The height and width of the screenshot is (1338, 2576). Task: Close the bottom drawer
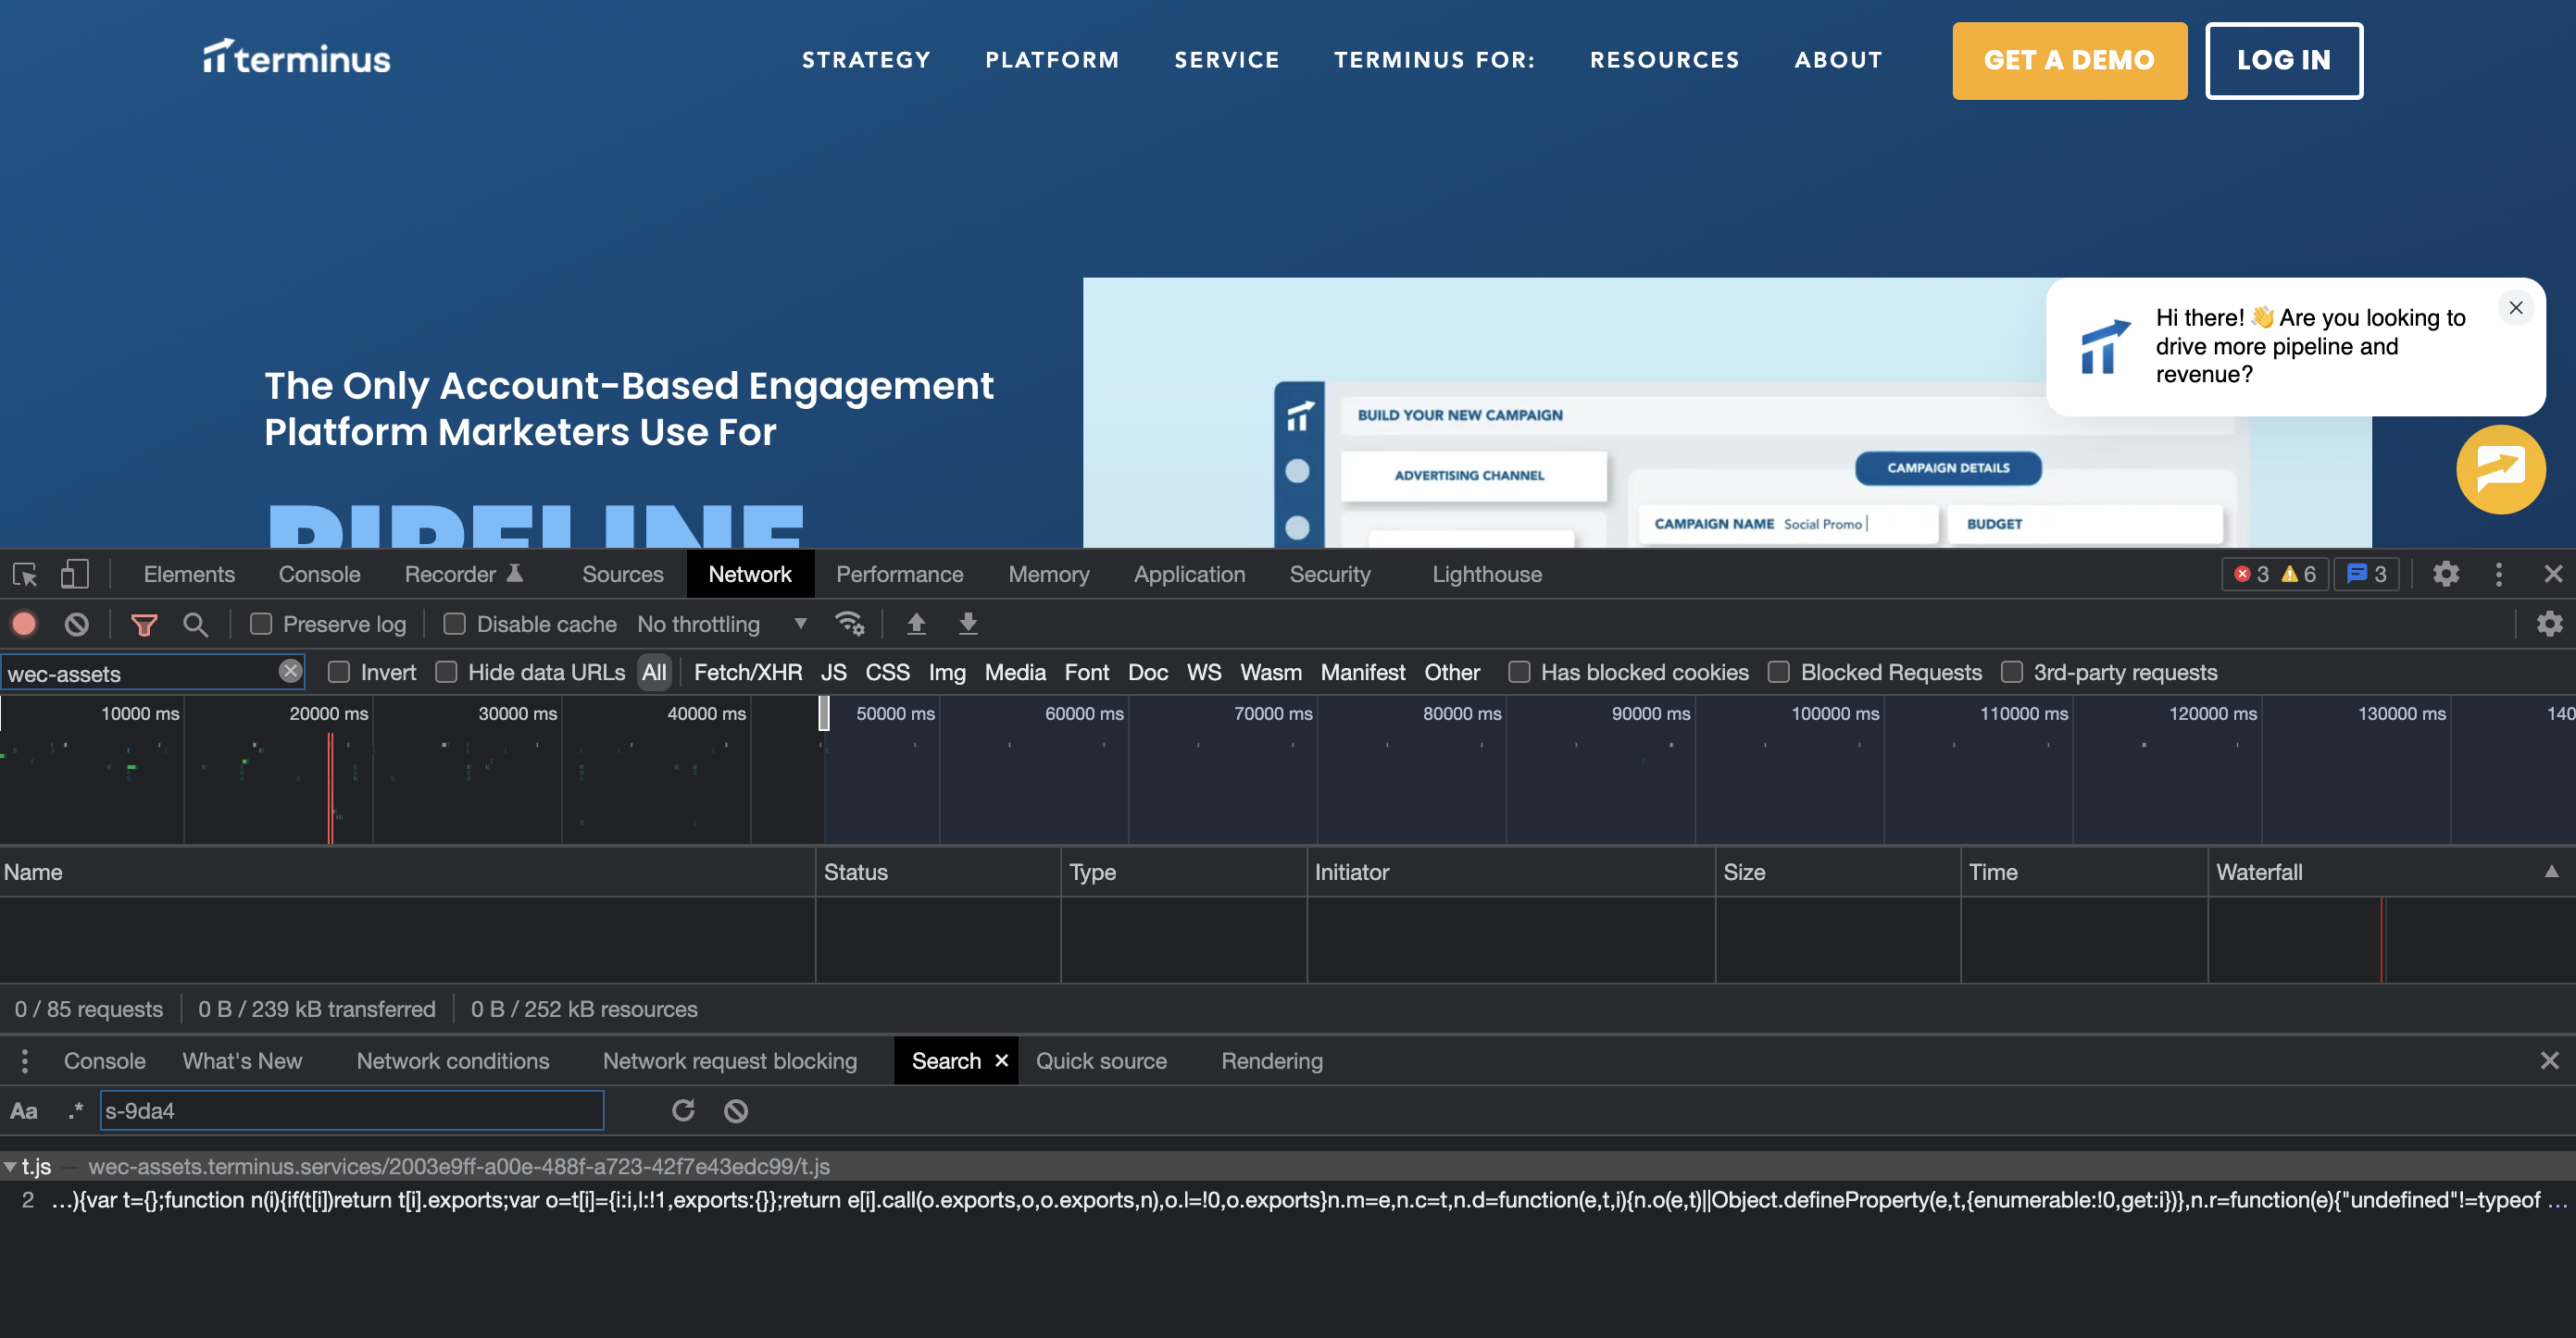[x=2550, y=1061]
